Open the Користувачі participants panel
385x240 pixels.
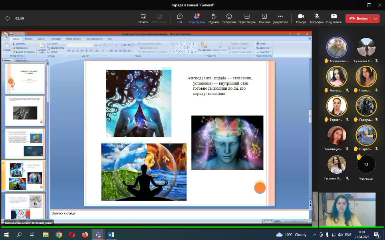coord(196,18)
